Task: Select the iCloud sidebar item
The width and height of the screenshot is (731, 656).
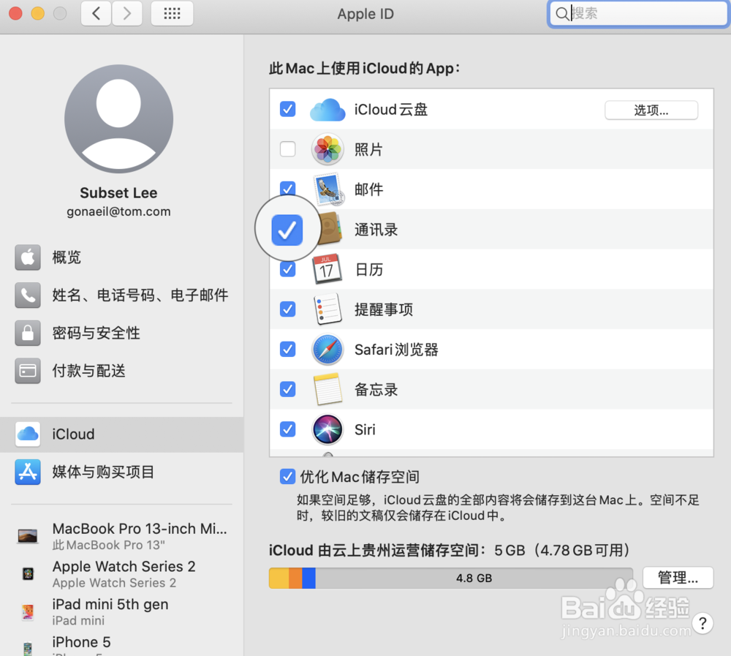Action: tap(121, 434)
